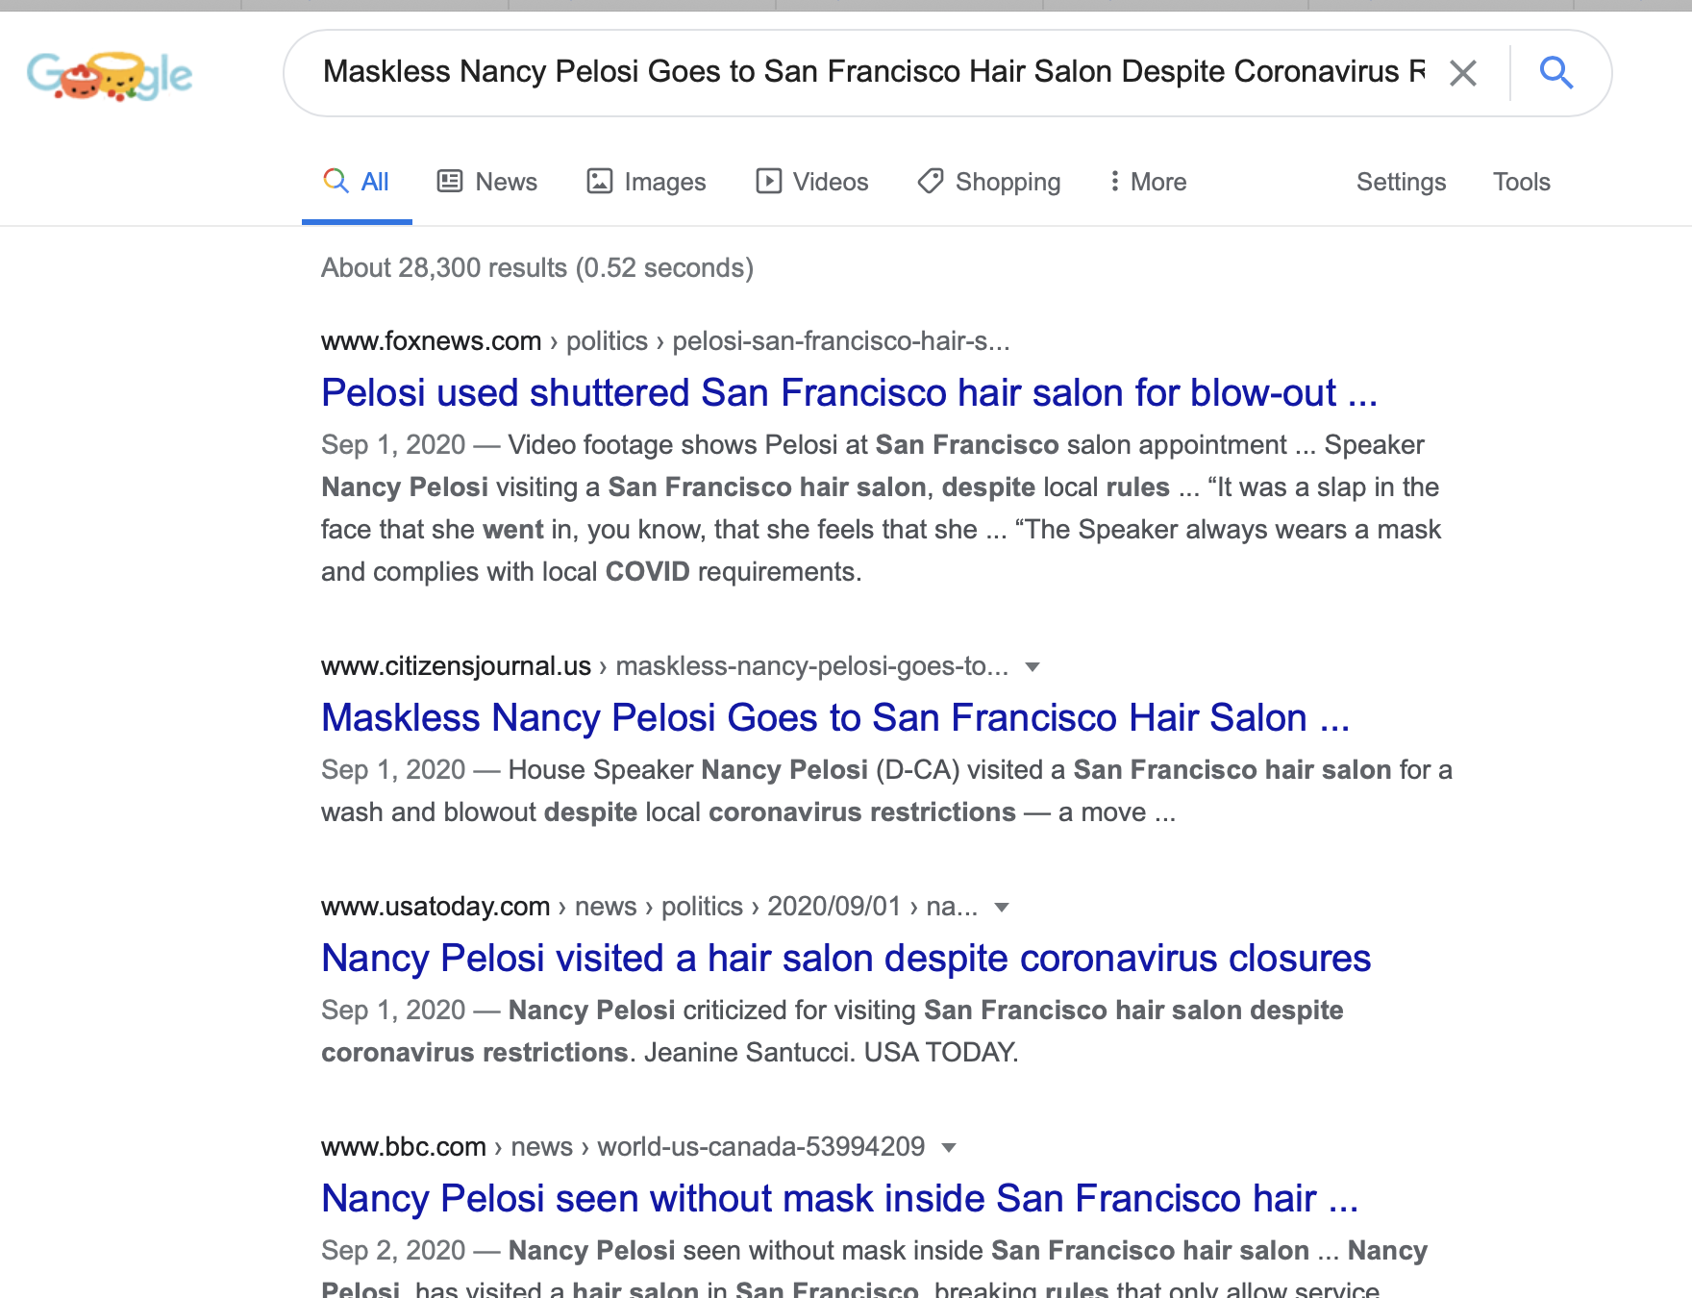The height and width of the screenshot is (1298, 1692).
Task: Click the blue magnifying glass search button
Action: pos(1556,73)
